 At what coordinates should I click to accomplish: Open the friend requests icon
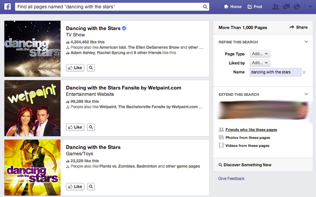coord(276,7)
